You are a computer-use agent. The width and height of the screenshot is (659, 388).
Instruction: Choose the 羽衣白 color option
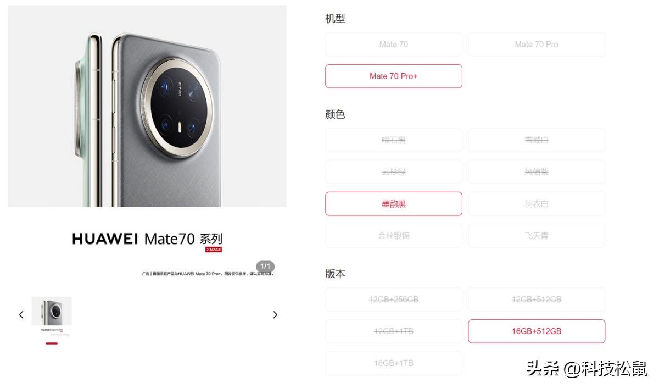point(537,204)
